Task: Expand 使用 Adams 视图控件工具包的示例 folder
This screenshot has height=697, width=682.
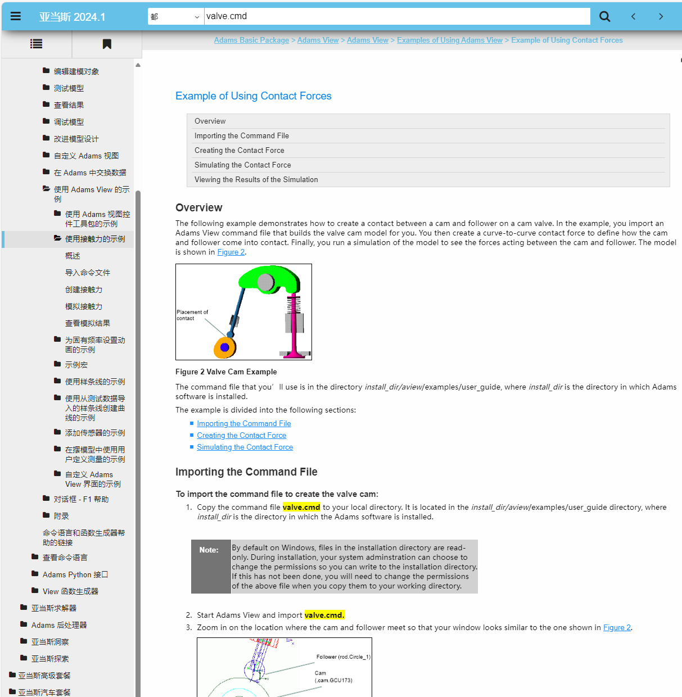Action: coord(57,214)
